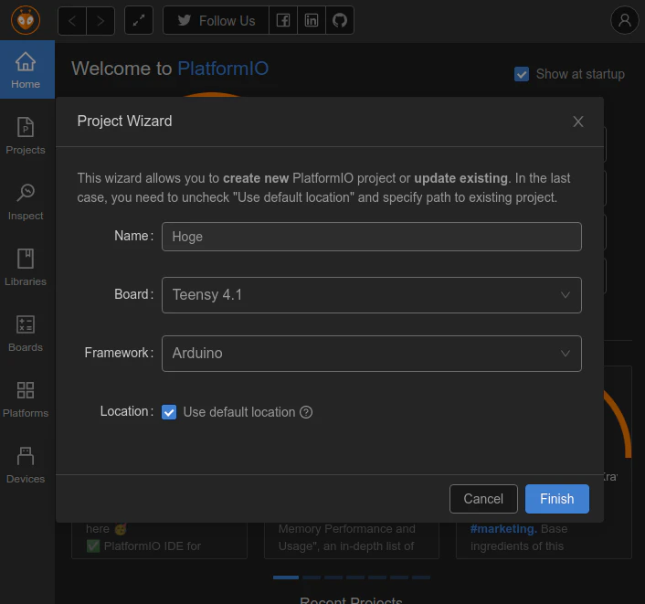Screen dimensions: 645x604
Task: Open the Facebook icon link
Action: click(x=283, y=20)
